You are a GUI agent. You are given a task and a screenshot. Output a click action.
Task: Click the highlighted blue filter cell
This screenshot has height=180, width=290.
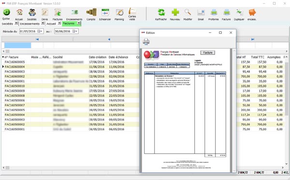coord(17,45)
